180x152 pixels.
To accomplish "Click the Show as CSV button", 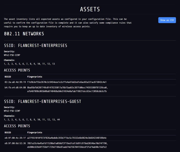I will pyautogui.click(x=167, y=20).
